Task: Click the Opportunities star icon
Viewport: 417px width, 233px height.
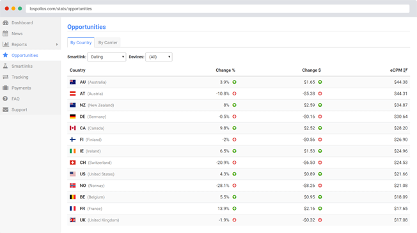Action: 5,55
